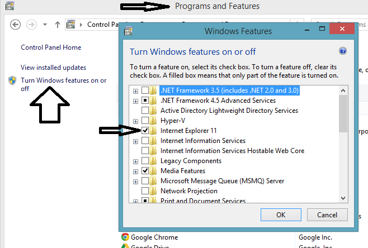This screenshot has width=368, height=248.
Task: Enable the Hyper-V checkbox
Action: [145, 121]
